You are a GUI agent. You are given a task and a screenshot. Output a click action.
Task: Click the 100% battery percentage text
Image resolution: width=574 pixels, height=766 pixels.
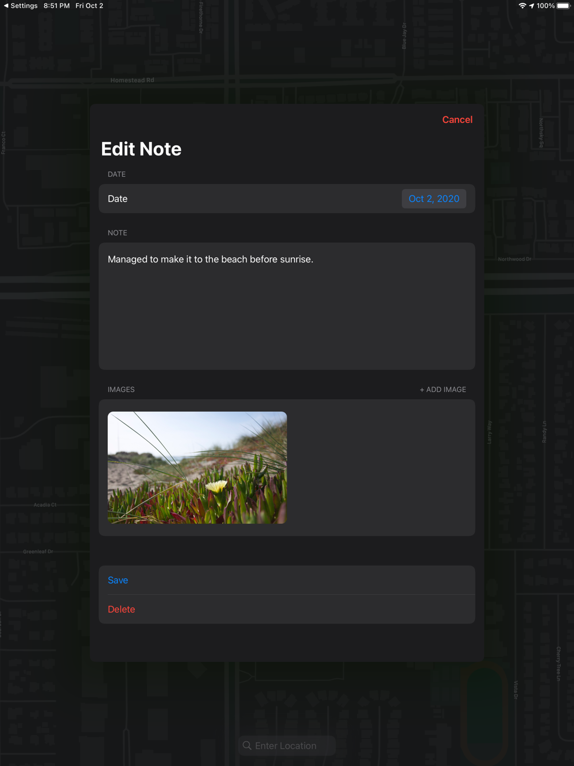[x=545, y=6]
